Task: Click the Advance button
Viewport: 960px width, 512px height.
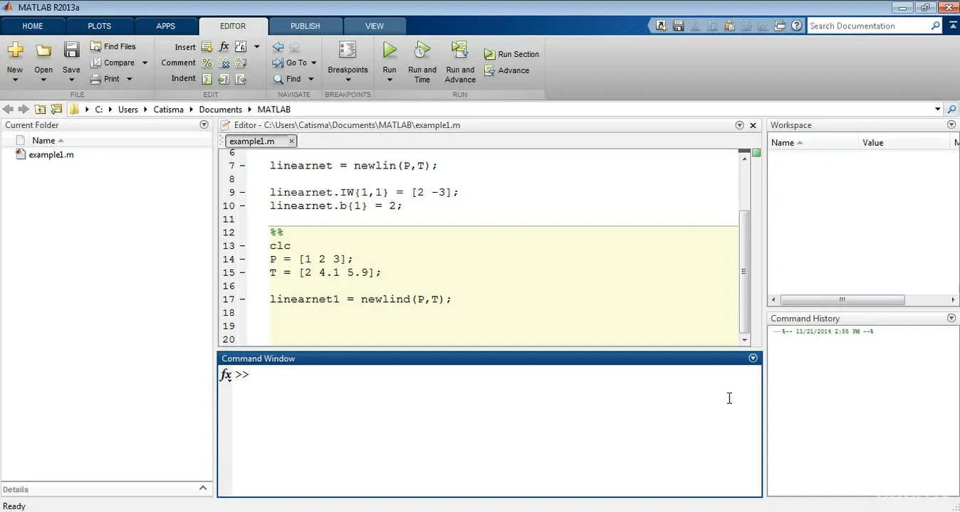Action: [506, 70]
